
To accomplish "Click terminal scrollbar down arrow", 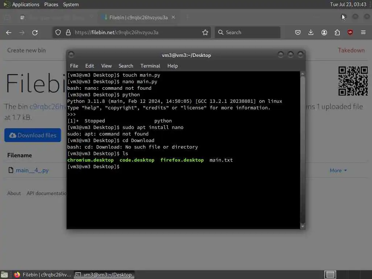I will [303, 226].
